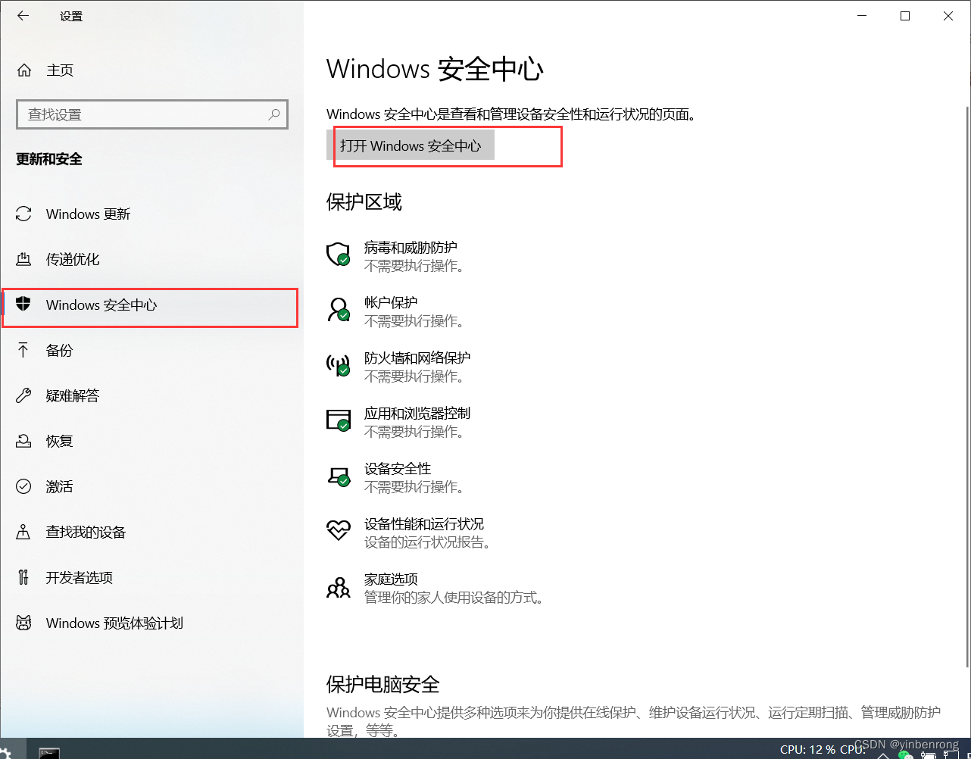This screenshot has height=759, width=971.
Task: Open Windows 预览体验计划 in the sidebar
Action: point(151,623)
